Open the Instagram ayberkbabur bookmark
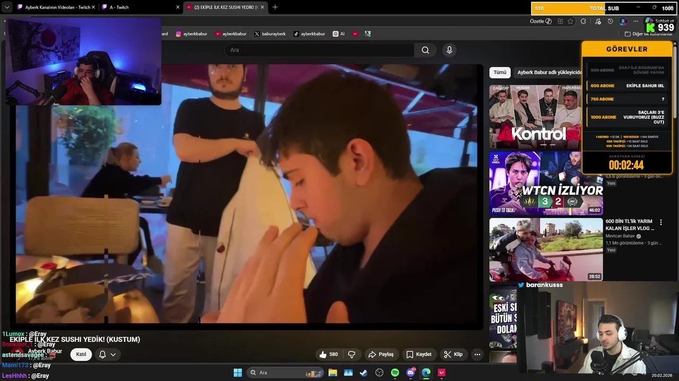The width and height of the screenshot is (679, 381). [x=191, y=34]
